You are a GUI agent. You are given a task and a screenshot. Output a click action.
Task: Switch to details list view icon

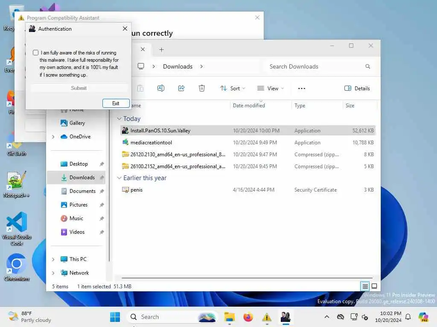tap(365, 286)
